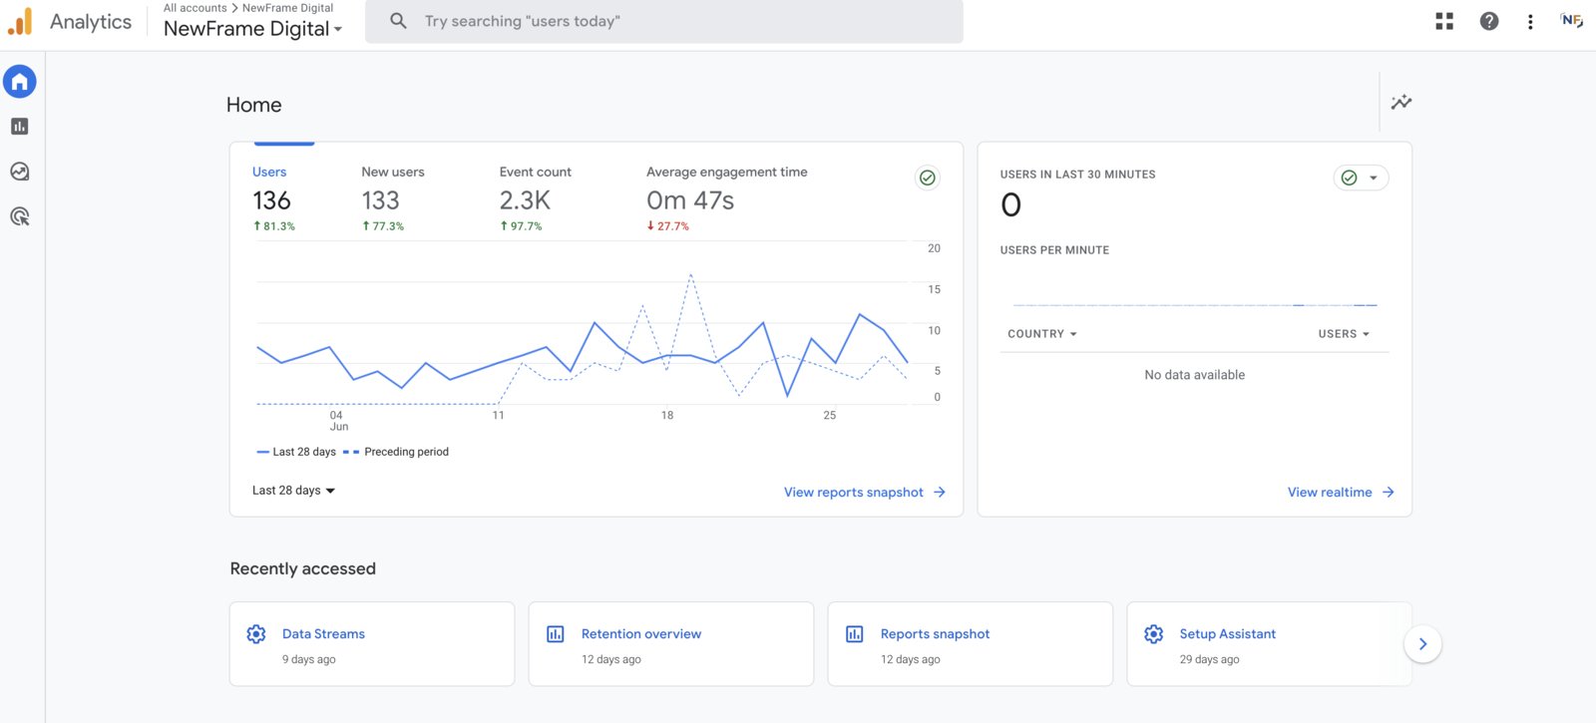Click the Preceding period legend entry
The height and width of the screenshot is (723, 1596).
(396, 452)
